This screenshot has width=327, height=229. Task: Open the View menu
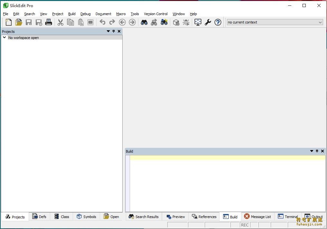tap(43, 14)
